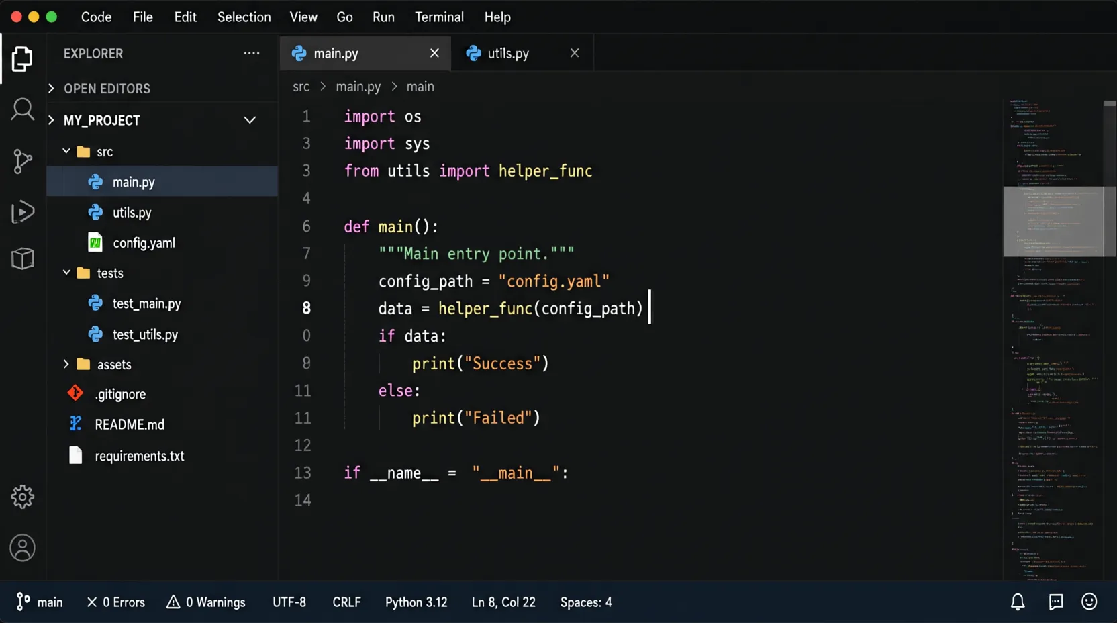Click the main branch name in status bar
The image size is (1117, 623).
50,602
